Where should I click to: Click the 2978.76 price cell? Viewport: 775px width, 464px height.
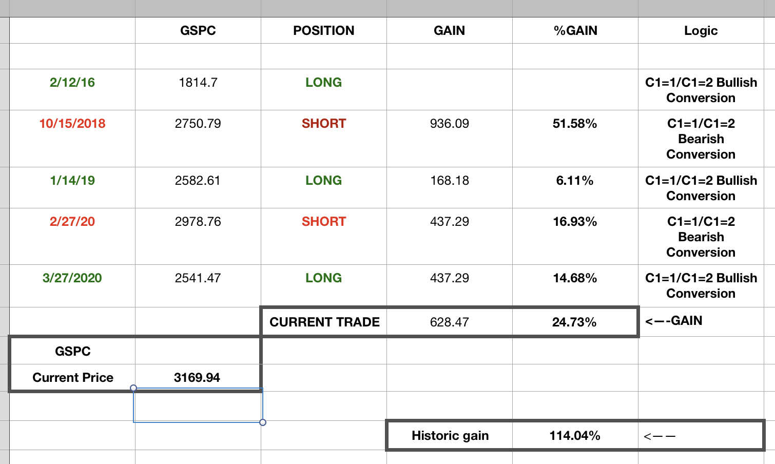click(198, 222)
